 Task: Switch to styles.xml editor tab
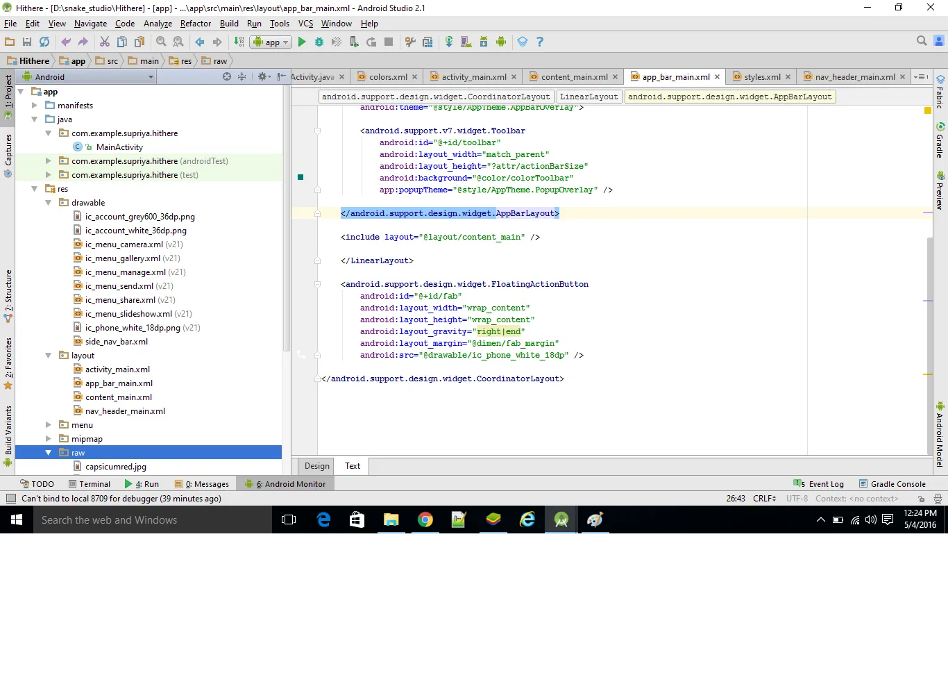coord(761,77)
